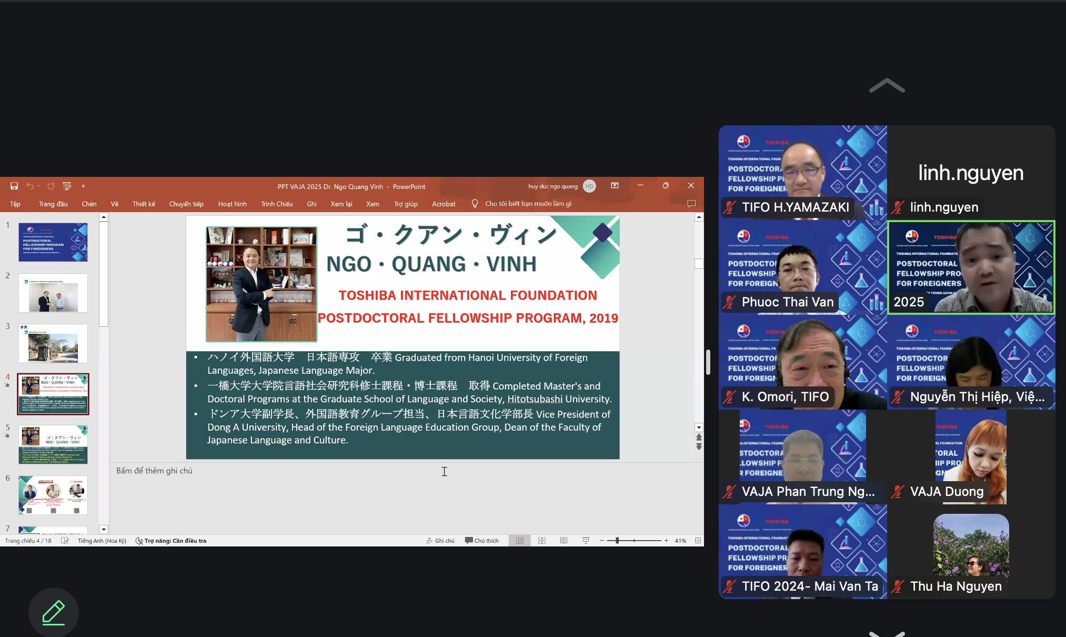This screenshot has width=1066, height=637.
Task: Switch to Reading view icon
Action: tap(564, 541)
